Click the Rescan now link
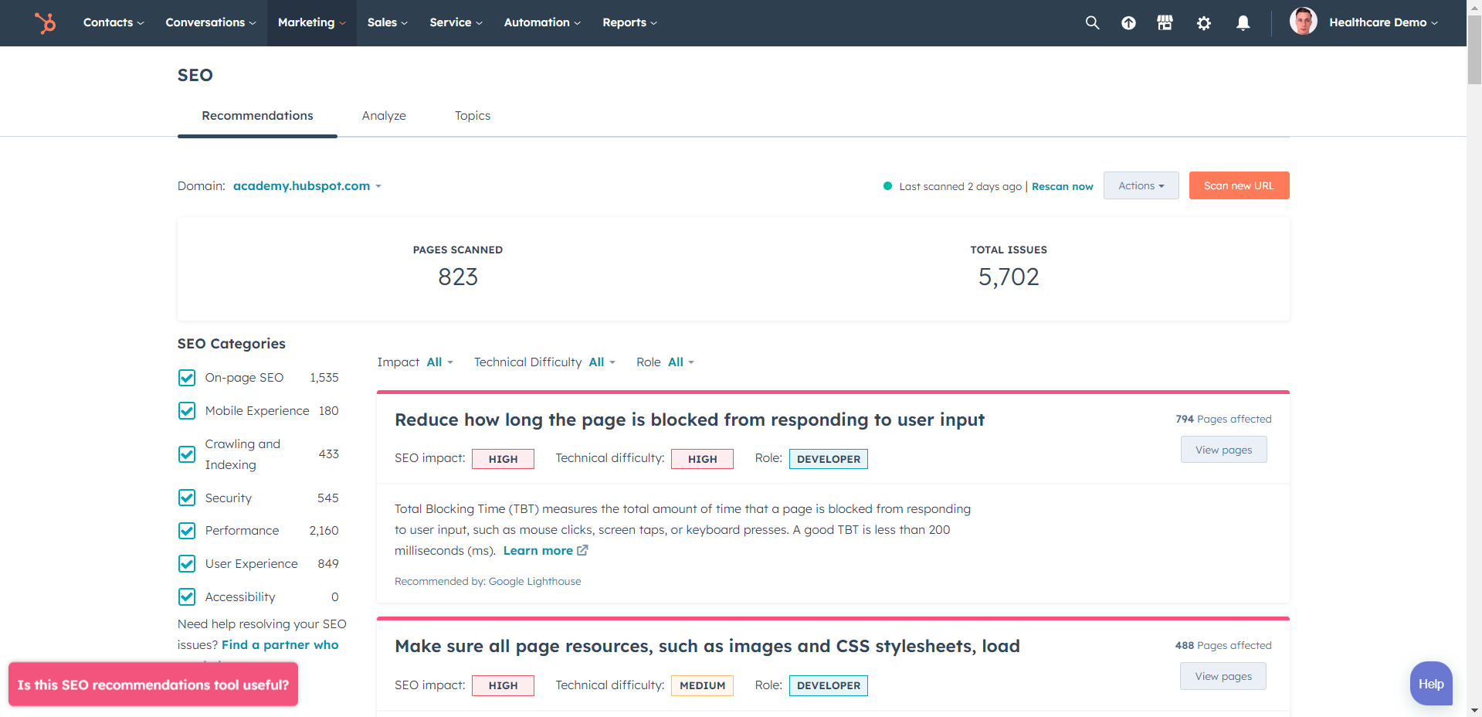The image size is (1482, 717). coord(1062,186)
